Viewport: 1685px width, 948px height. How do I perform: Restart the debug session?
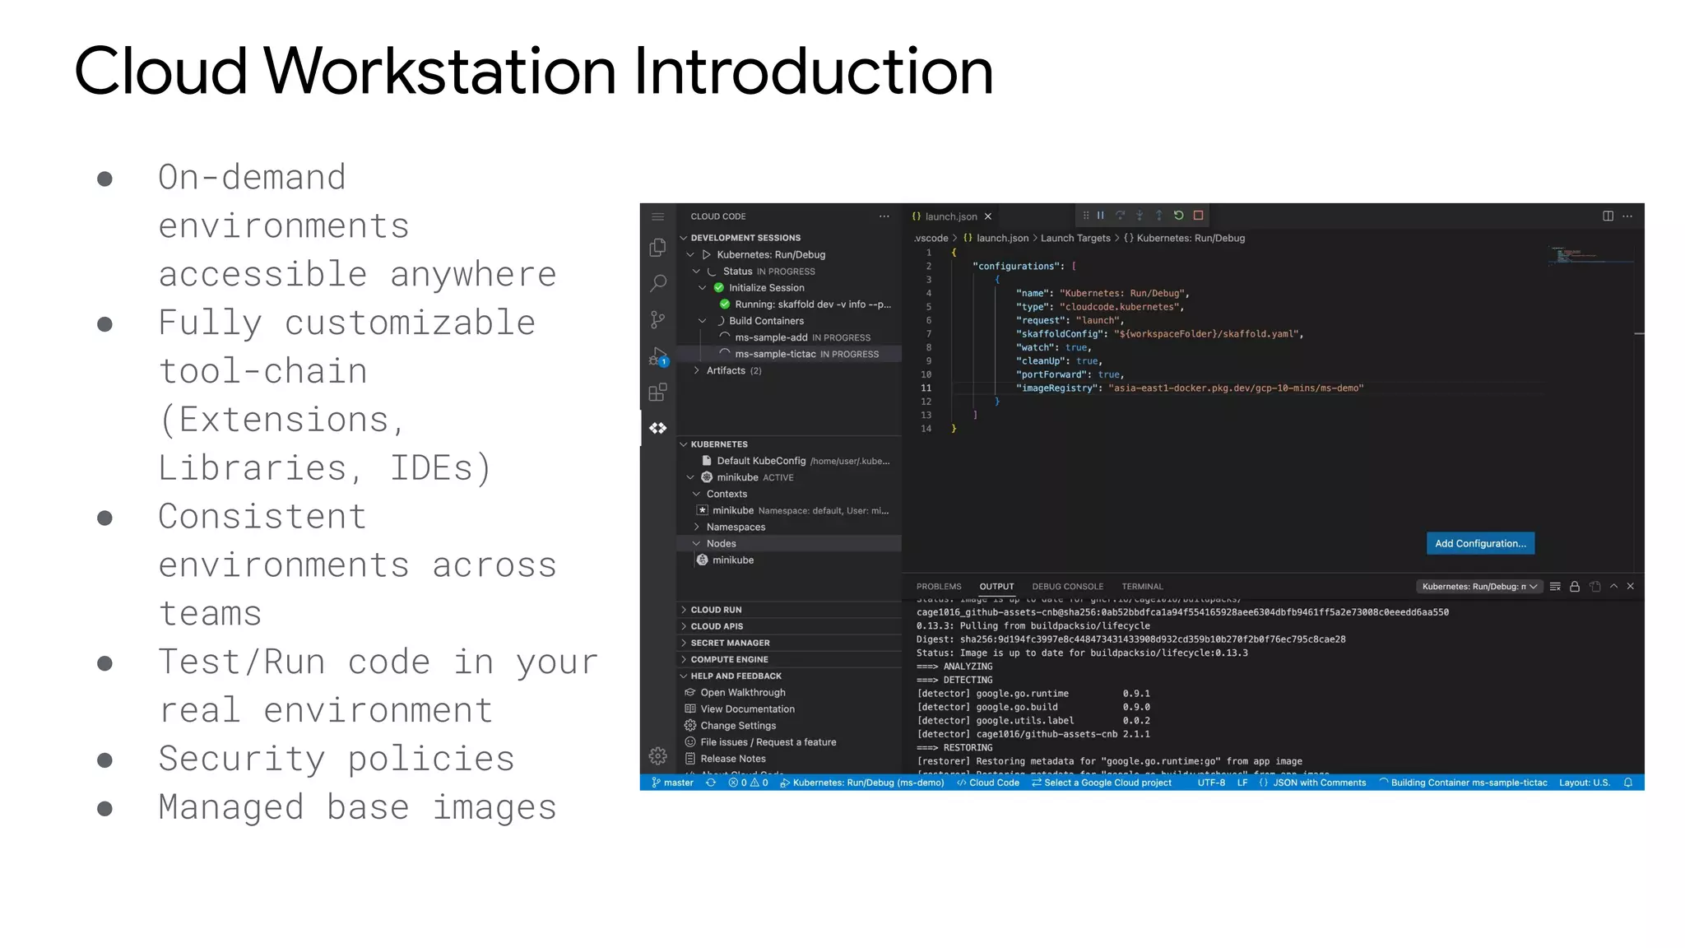click(1178, 216)
